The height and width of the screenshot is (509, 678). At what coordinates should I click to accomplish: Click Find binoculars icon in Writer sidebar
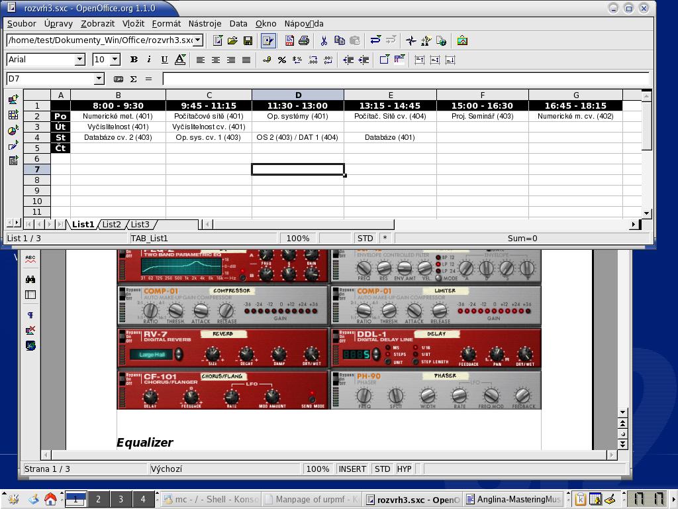pos(30,279)
